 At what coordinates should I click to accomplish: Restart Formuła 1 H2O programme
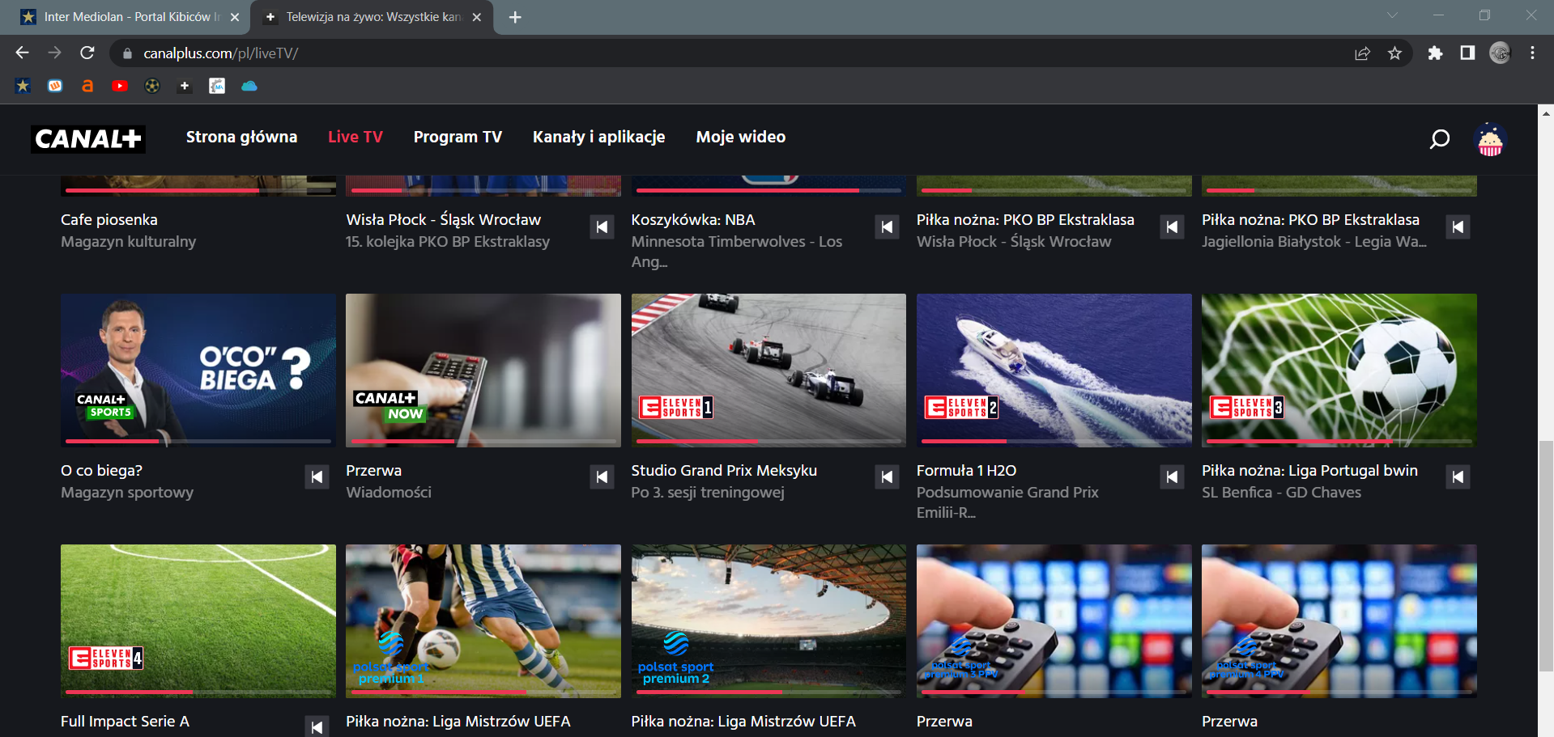click(1172, 477)
